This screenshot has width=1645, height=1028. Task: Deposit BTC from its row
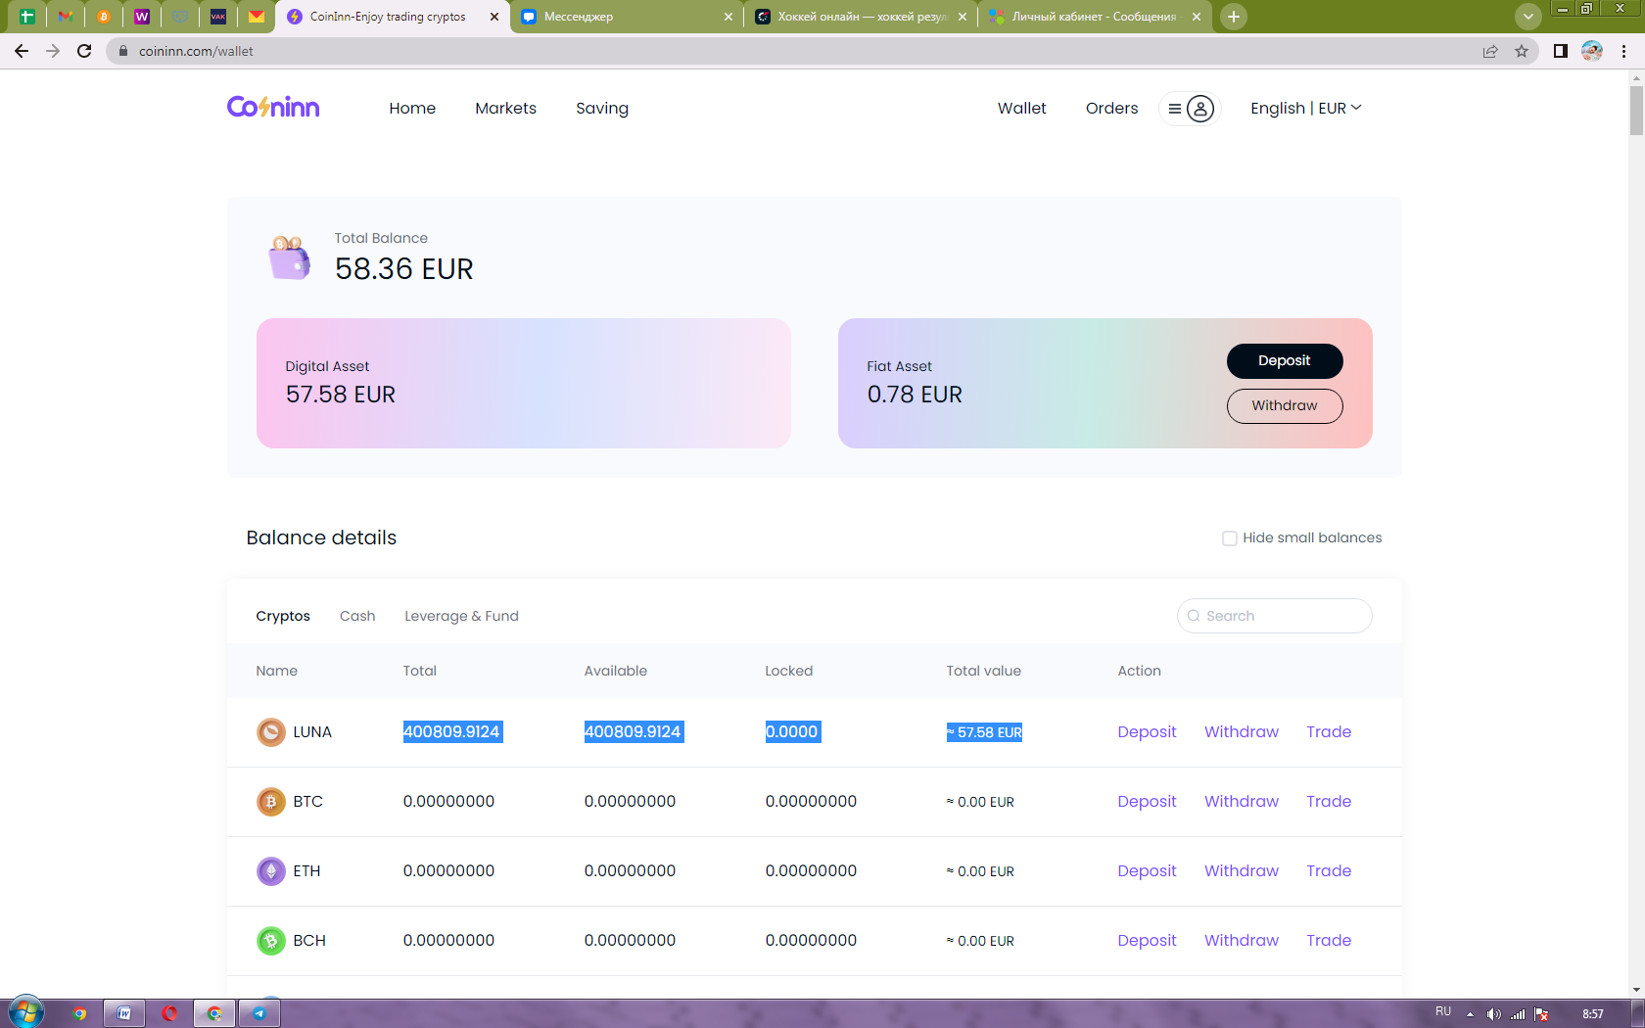pos(1147,802)
